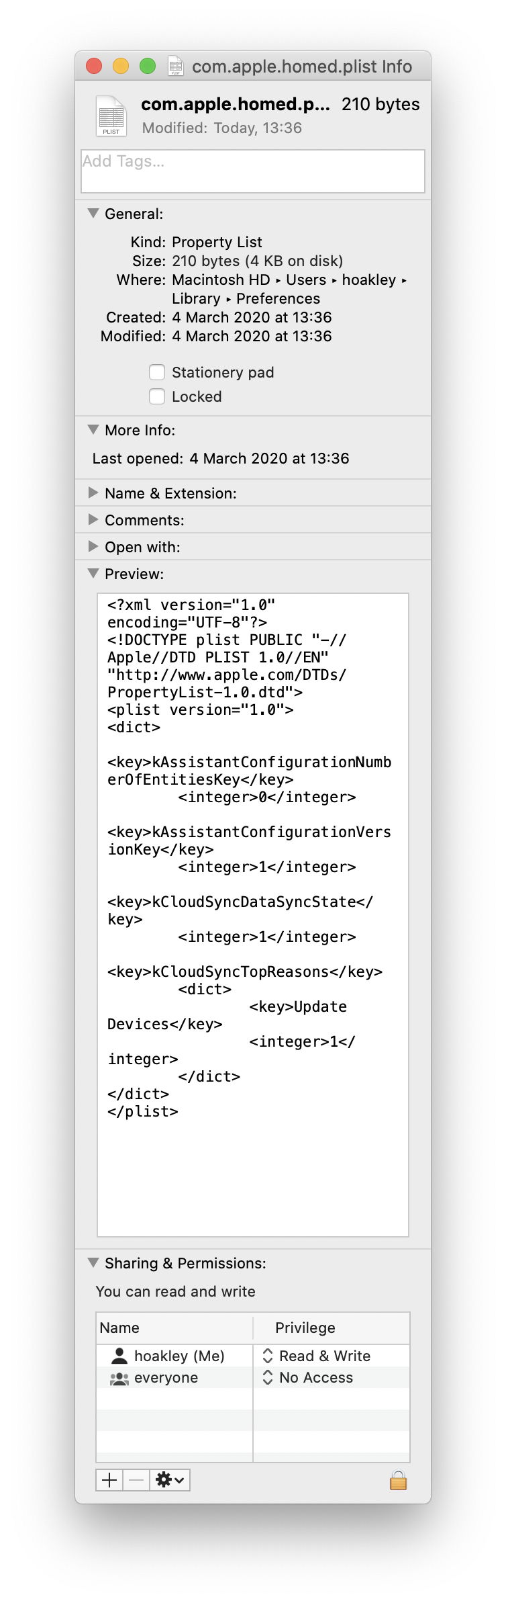Expand the Comments section

(93, 519)
